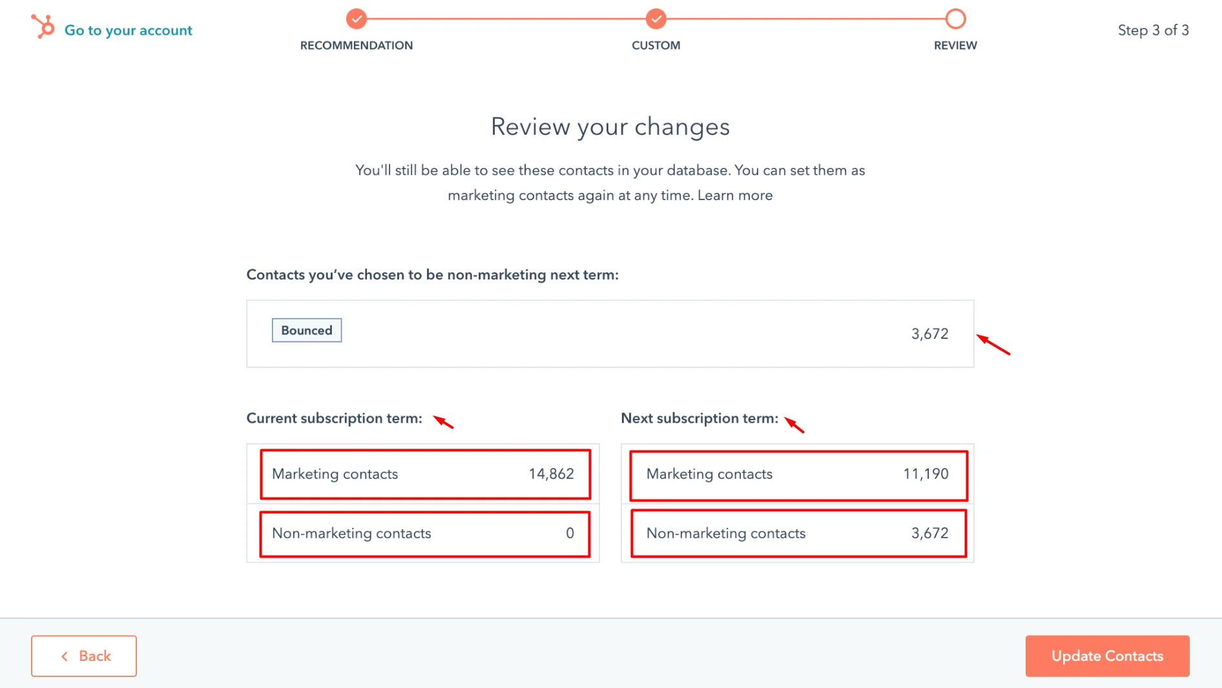Click the current term Marketing contacts row
Viewport: 1222px width, 688px height.
pos(424,474)
